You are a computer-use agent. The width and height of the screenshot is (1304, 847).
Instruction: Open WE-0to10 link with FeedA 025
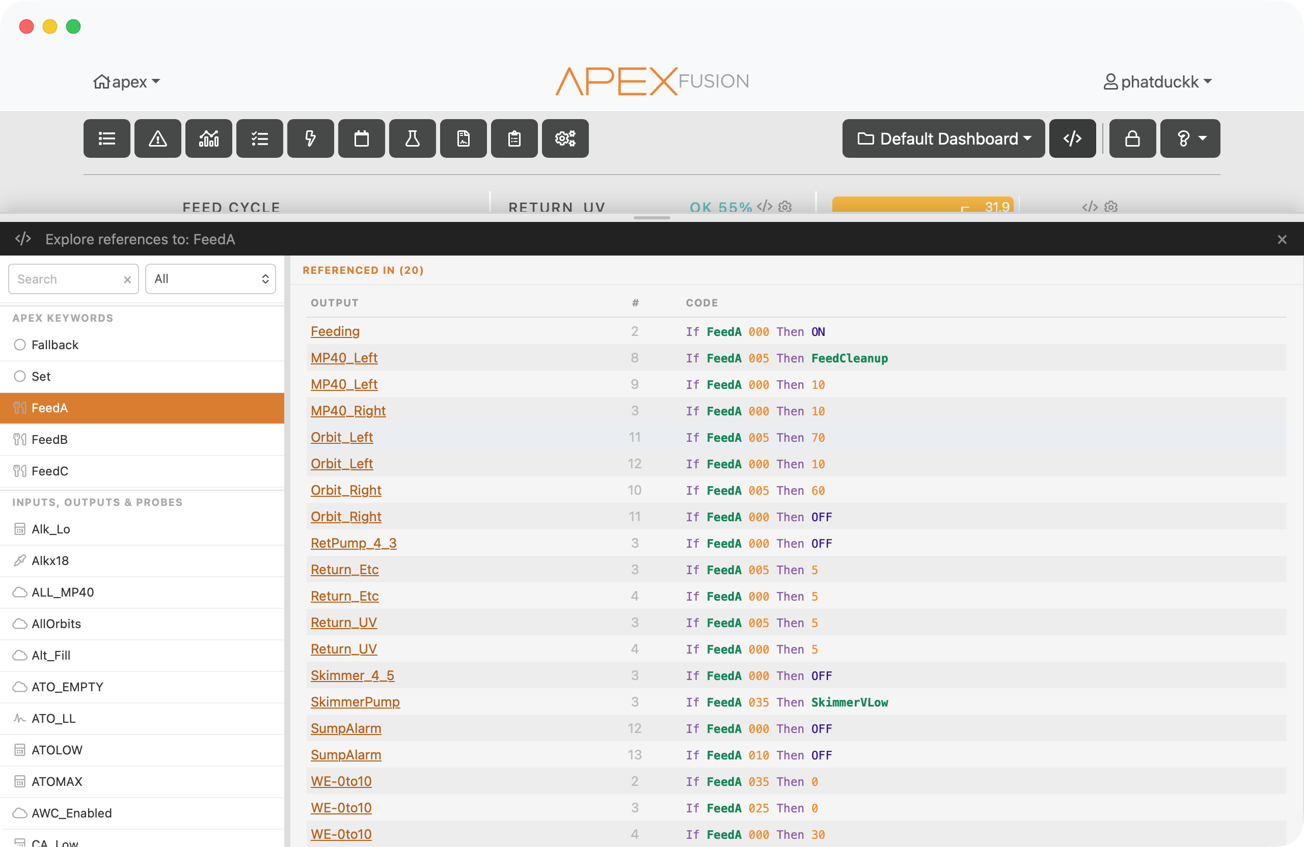341,808
